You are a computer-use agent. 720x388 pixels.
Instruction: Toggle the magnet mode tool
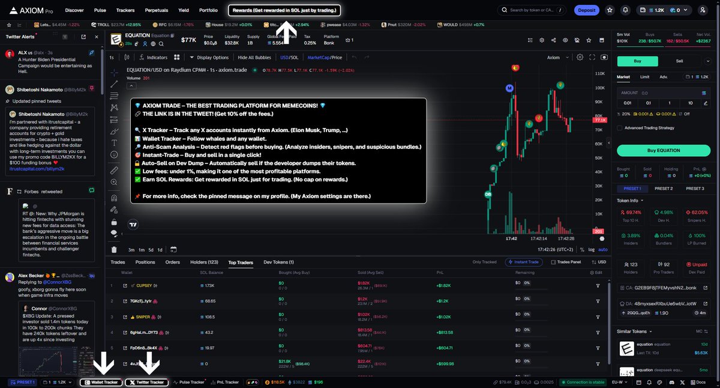(x=114, y=198)
